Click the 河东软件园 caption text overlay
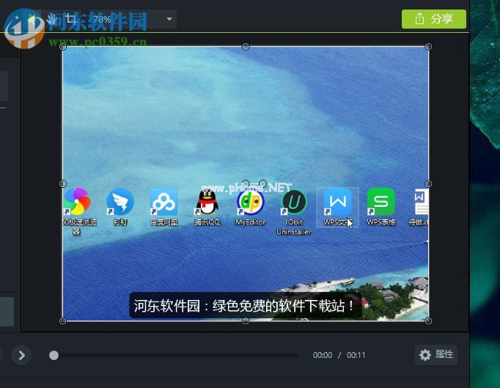Viewport: 500px width, 388px height. point(245,306)
